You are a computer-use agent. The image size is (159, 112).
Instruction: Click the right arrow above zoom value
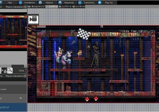[25, 66]
